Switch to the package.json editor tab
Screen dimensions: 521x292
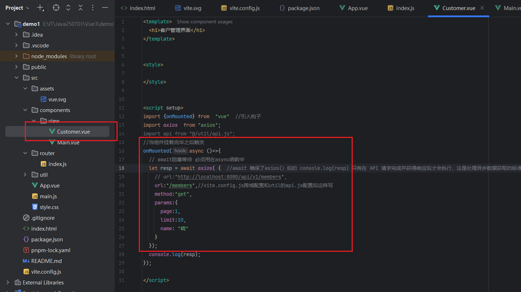(x=300, y=8)
